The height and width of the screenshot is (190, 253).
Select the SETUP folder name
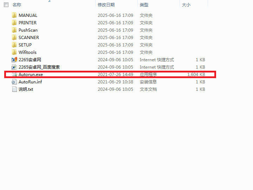click(x=25, y=45)
